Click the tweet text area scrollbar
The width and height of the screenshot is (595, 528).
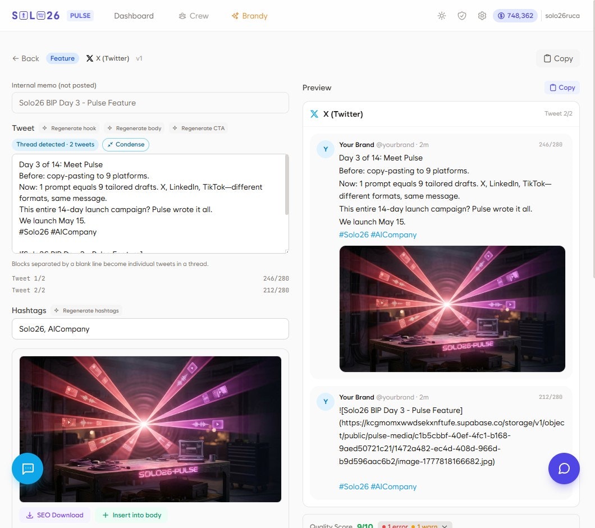pos(287,185)
